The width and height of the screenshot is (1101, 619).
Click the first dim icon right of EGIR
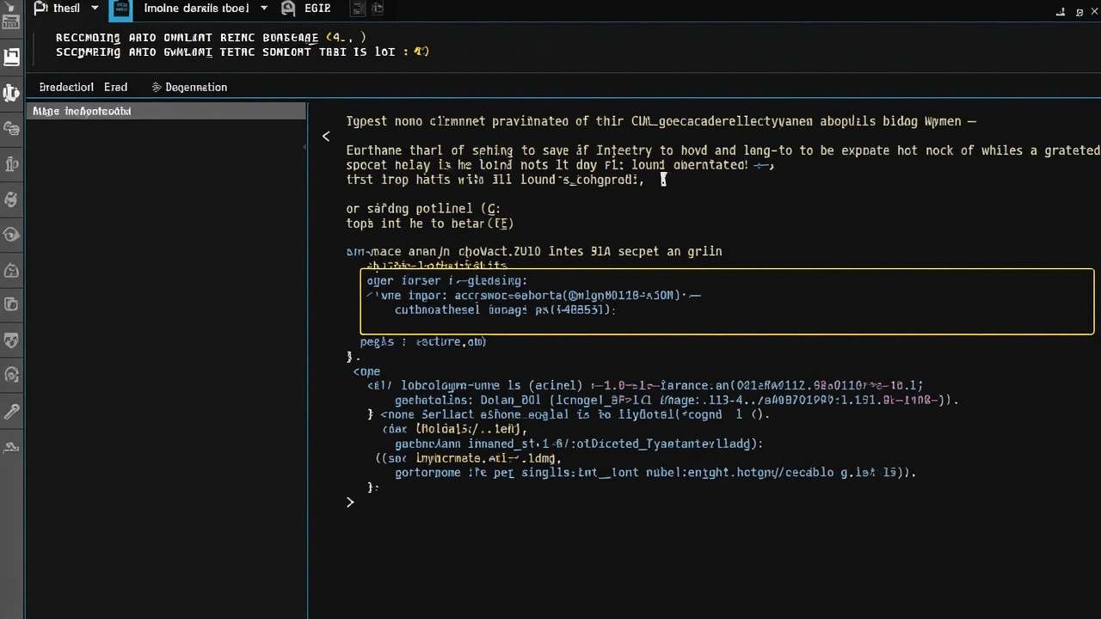(358, 9)
